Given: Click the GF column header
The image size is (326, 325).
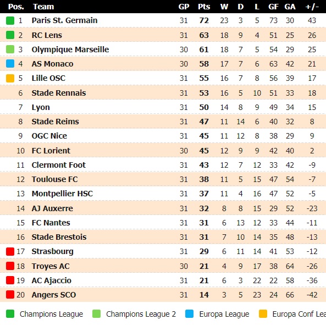Looking at the screenshot, I should pyautogui.click(x=273, y=7).
